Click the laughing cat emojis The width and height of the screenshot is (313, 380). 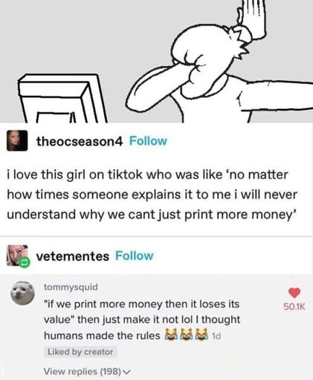[186, 335]
